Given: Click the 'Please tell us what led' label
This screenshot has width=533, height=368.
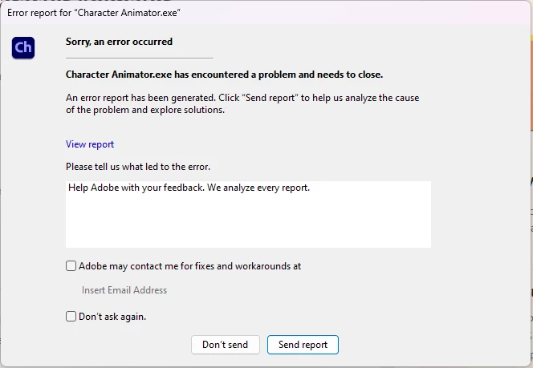Looking at the screenshot, I should pos(138,167).
